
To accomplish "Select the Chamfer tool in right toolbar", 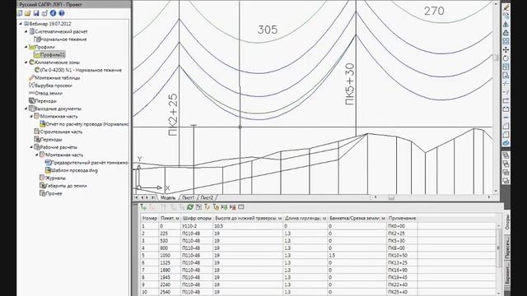I will click(506, 126).
